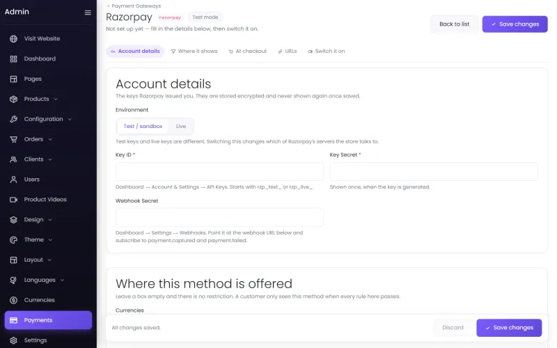The image size is (557, 348).
Task: Open the Dashboard sidebar item
Action: pos(48,59)
